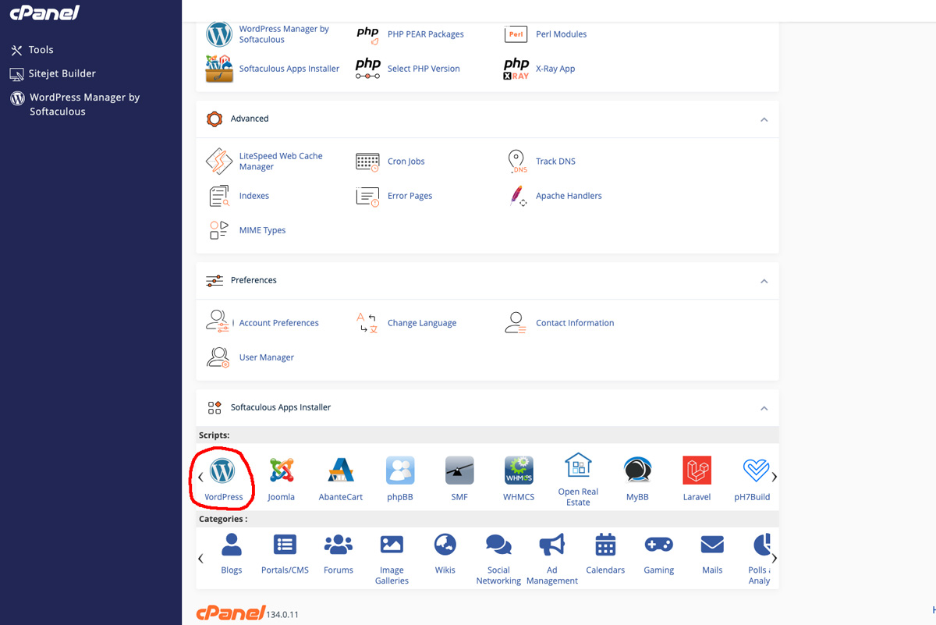
Task: Open LiteSpeed Web Cache Manager icon
Action: [219, 162]
